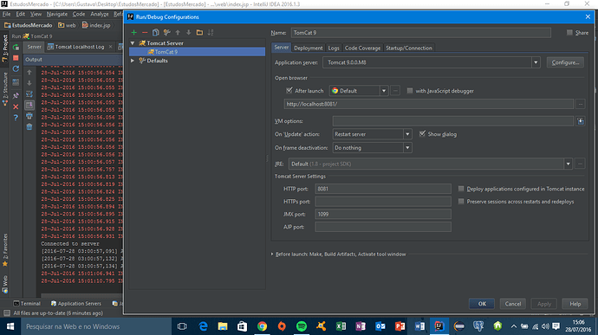The width and height of the screenshot is (598, 335).
Task: Click the Configure... button
Action: 565,62
